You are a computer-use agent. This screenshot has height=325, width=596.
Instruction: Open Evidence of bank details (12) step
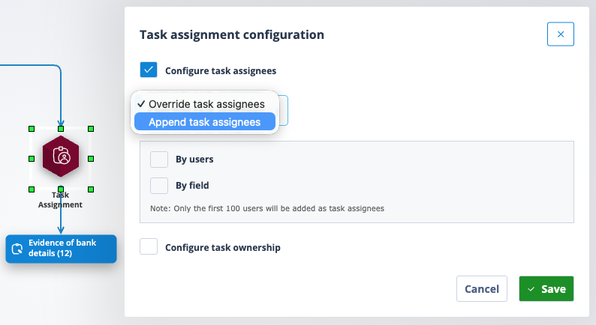click(62, 249)
